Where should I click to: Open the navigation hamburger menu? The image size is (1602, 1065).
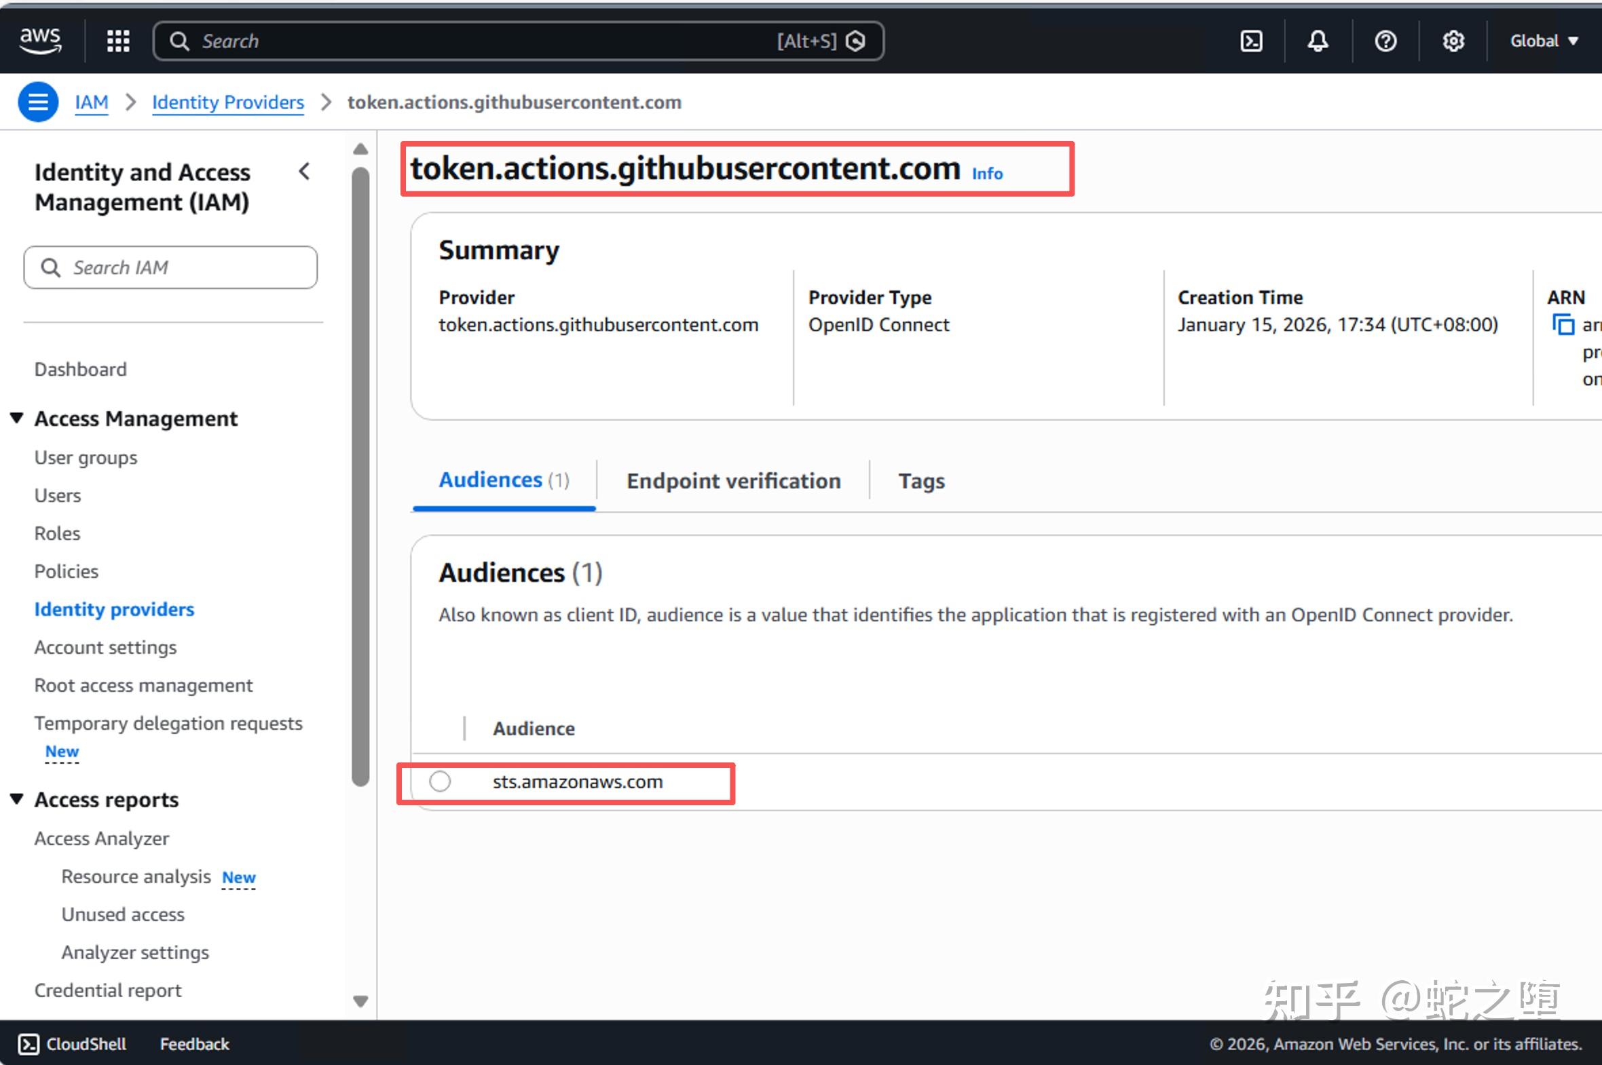point(37,101)
